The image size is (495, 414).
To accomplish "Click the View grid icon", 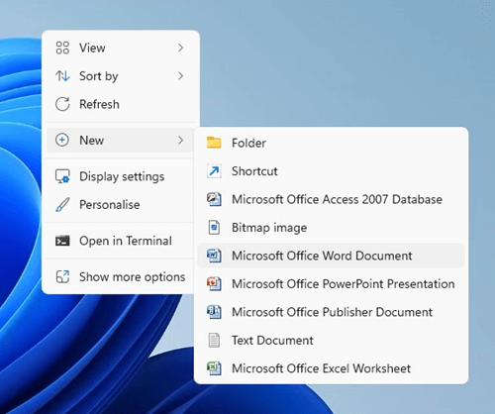I will click(x=62, y=48).
